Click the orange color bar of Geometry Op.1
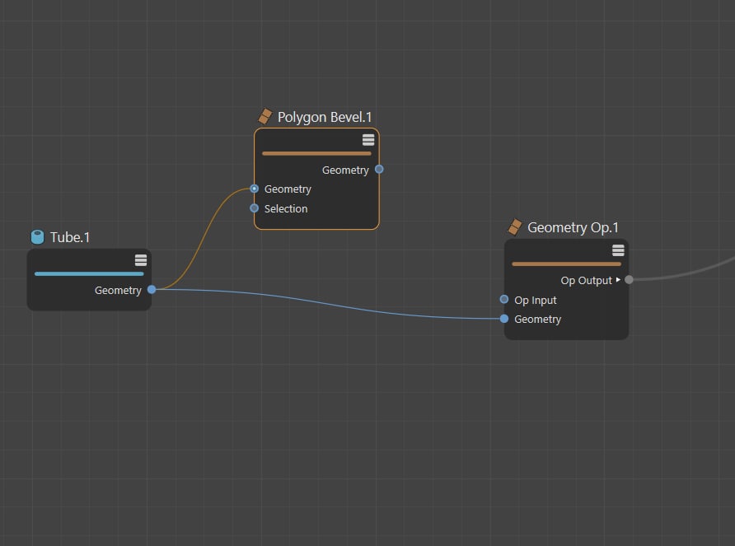Viewport: 735px width, 546px height. coord(567,264)
